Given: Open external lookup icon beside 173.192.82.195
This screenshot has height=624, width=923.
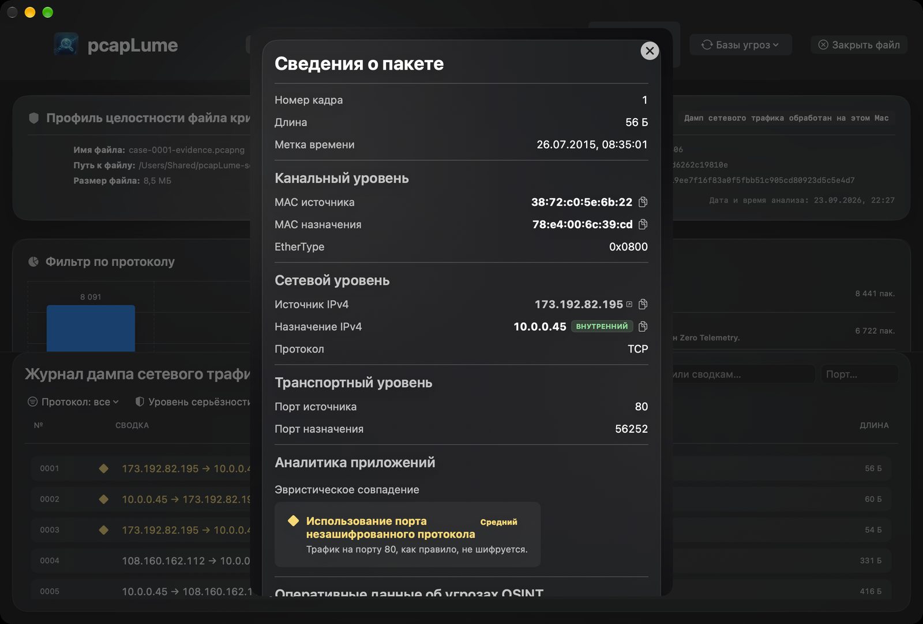Looking at the screenshot, I should coord(629,304).
